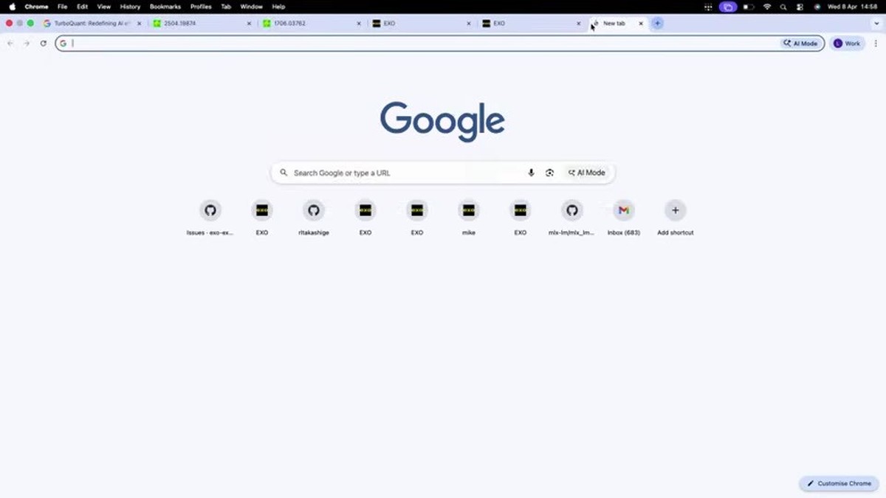Click the Customise Chrome button
The width and height of the screenshot is (886, 498).
[839, 483]
